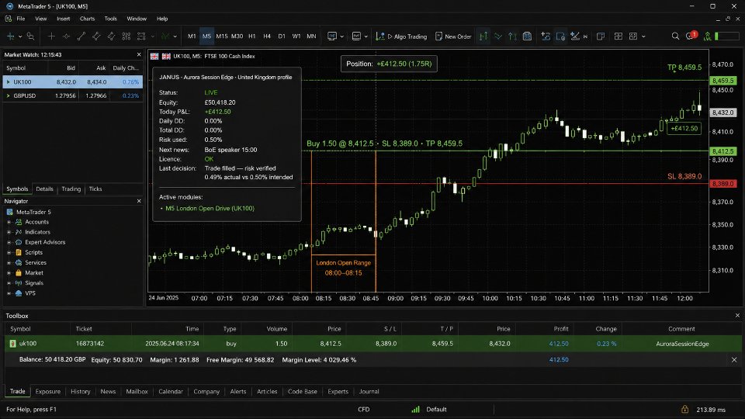Switch to the Journal tab
Viewport: 745px width, 419px height.
tap(369, 391)
